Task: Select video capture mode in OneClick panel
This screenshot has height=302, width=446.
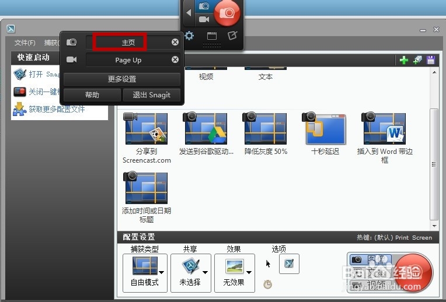Action: [x=204, y=19]
